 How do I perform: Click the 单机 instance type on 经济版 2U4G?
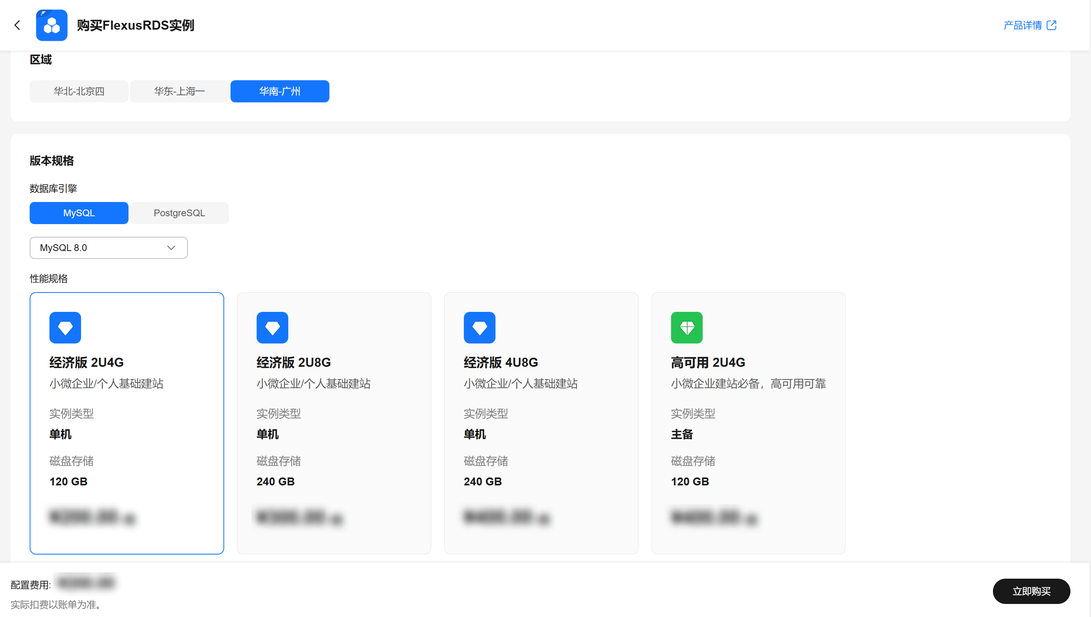click(60, 434)
